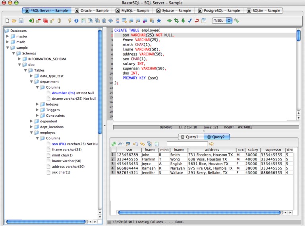Expand the master database node
This screenshot has width=305, height=226.
[8, 36]
